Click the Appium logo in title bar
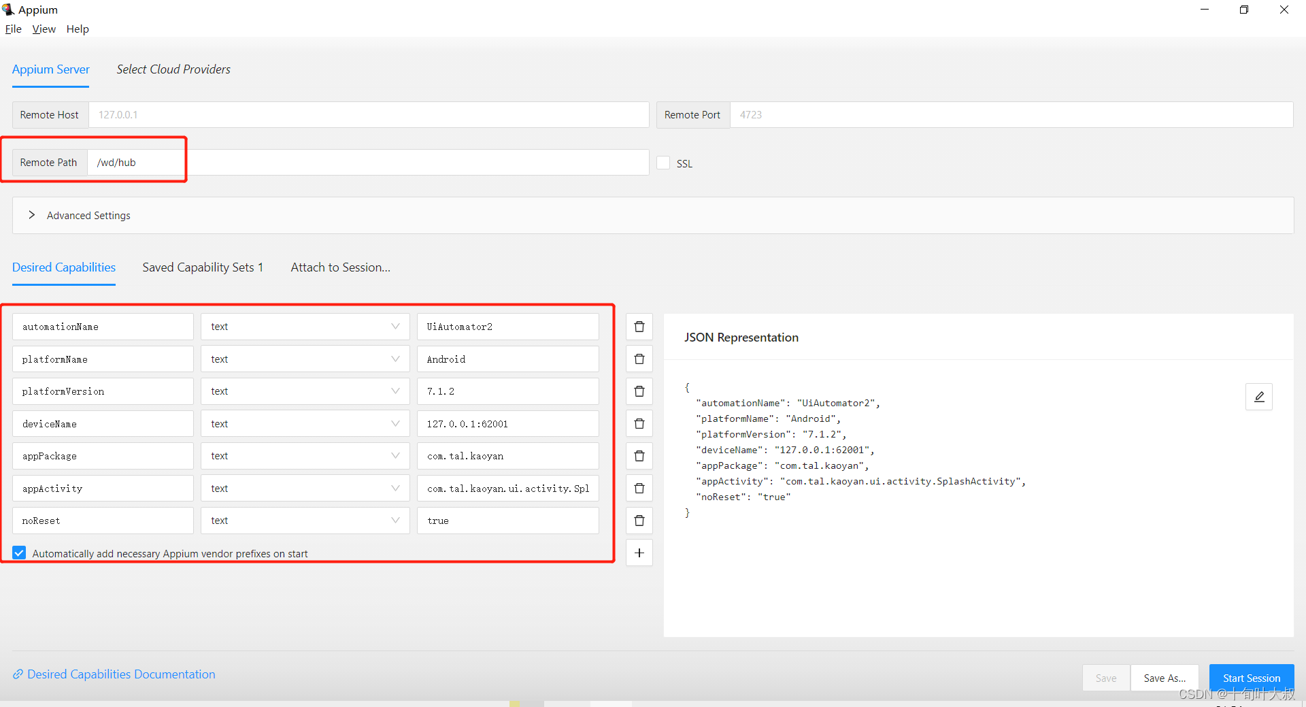 click(x=8, y=10)
